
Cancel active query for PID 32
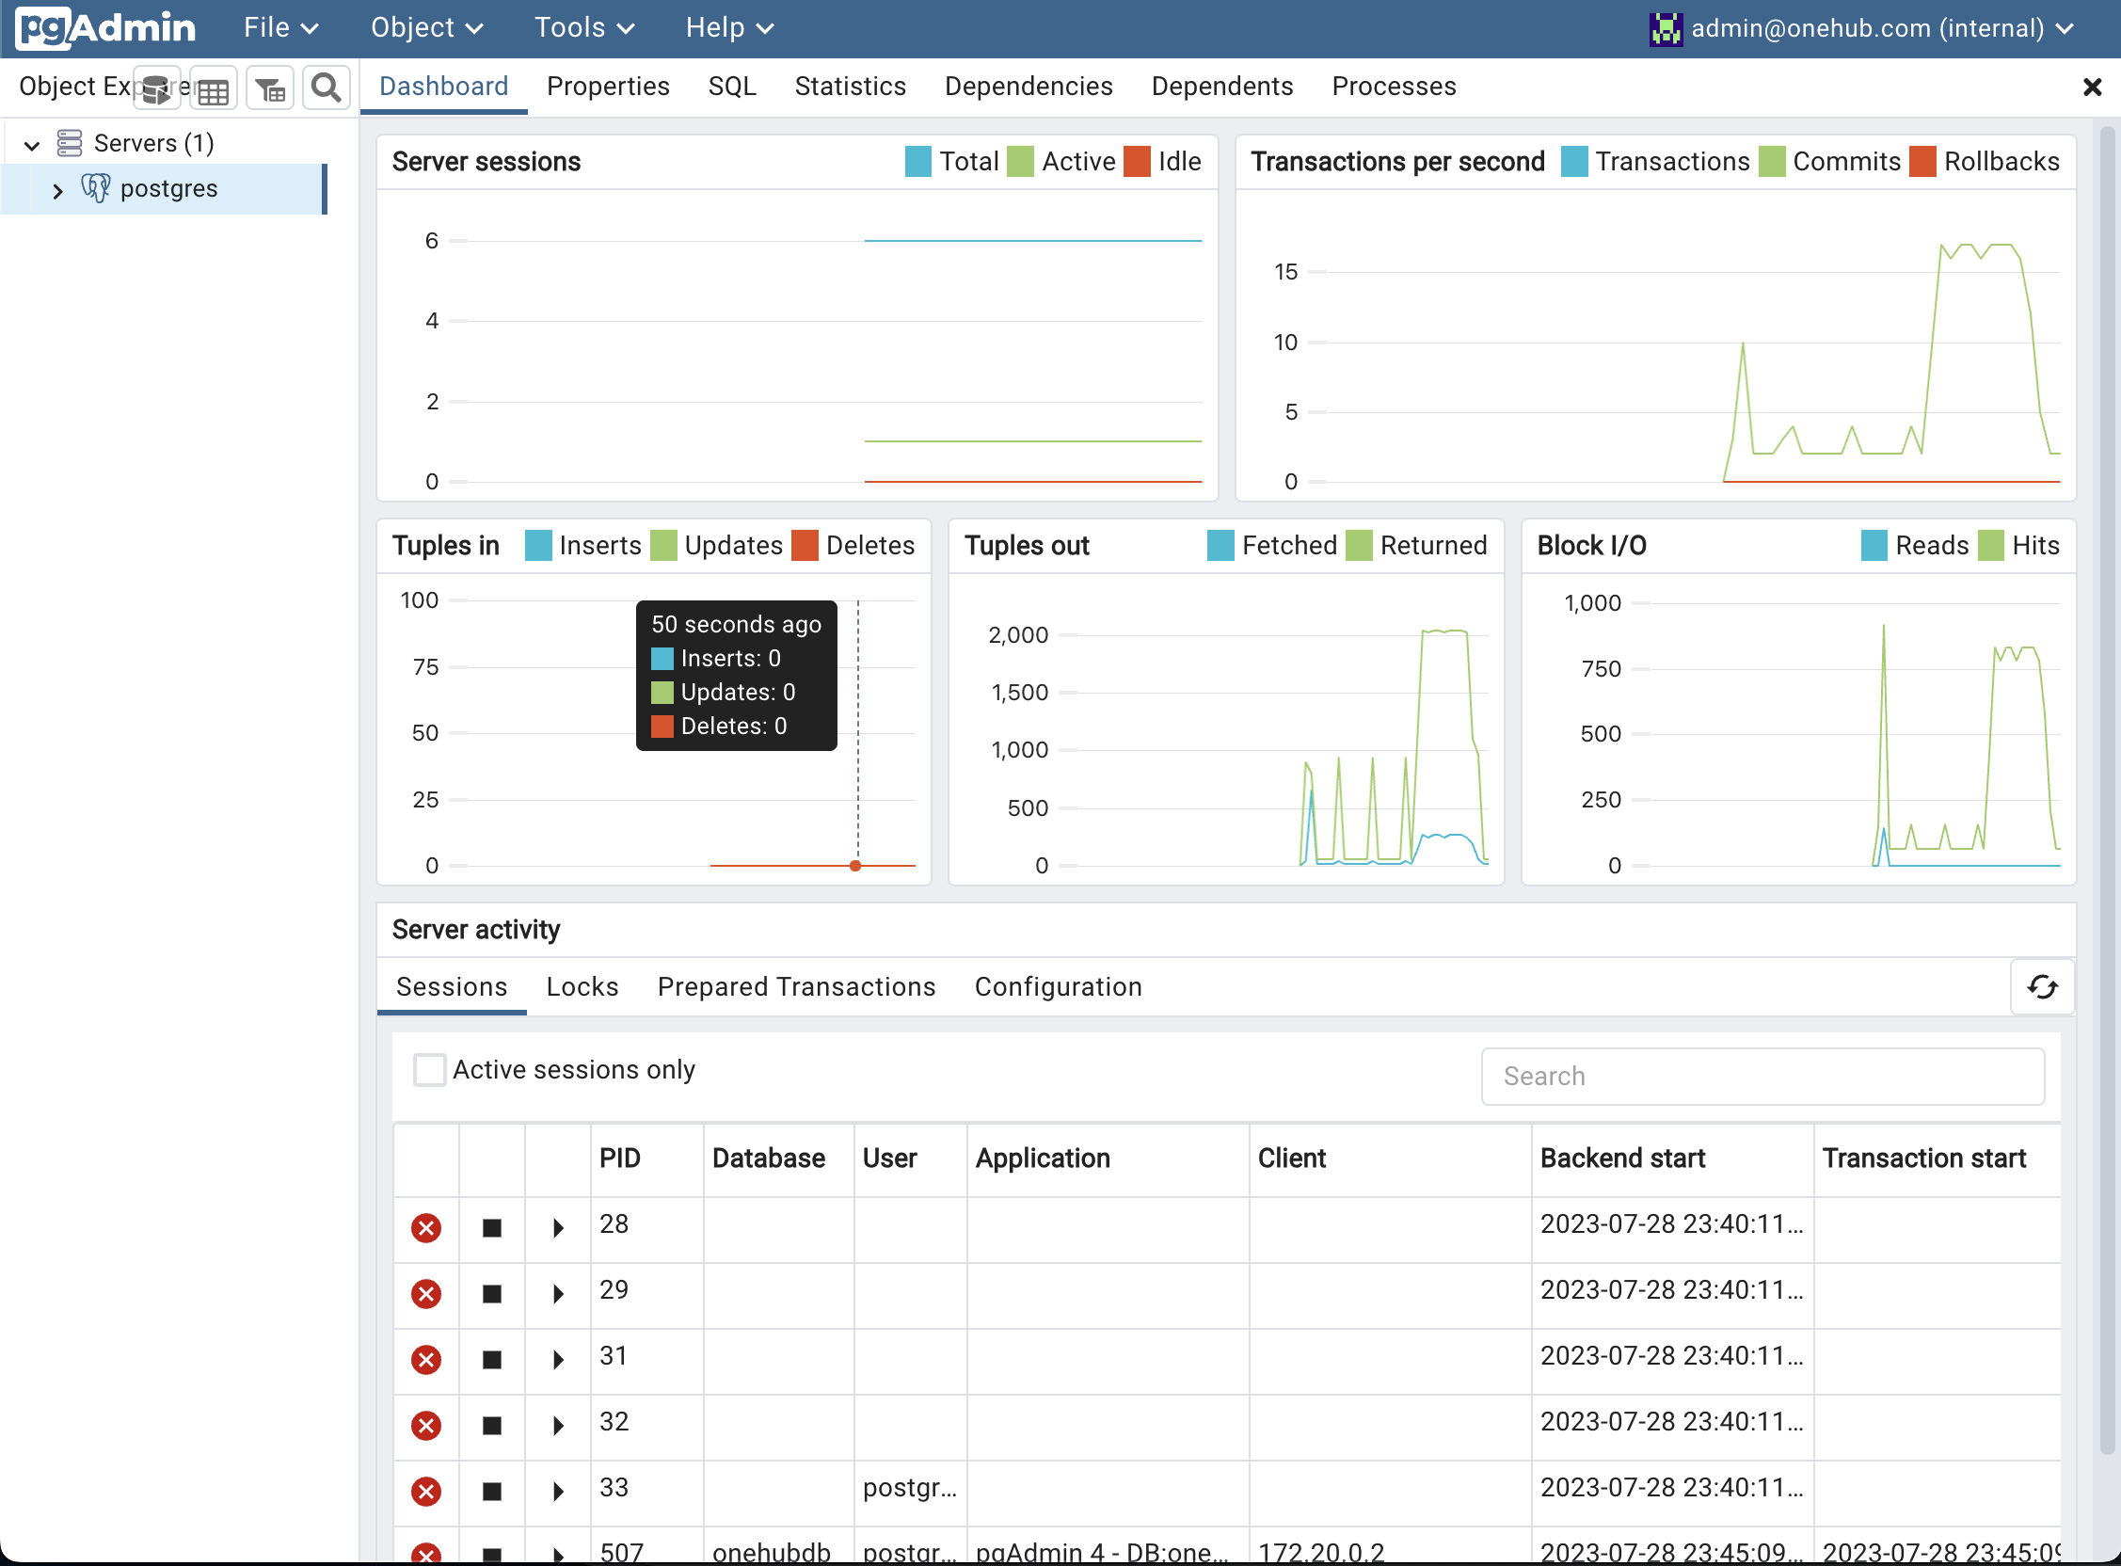click(x=492, y=1426)
